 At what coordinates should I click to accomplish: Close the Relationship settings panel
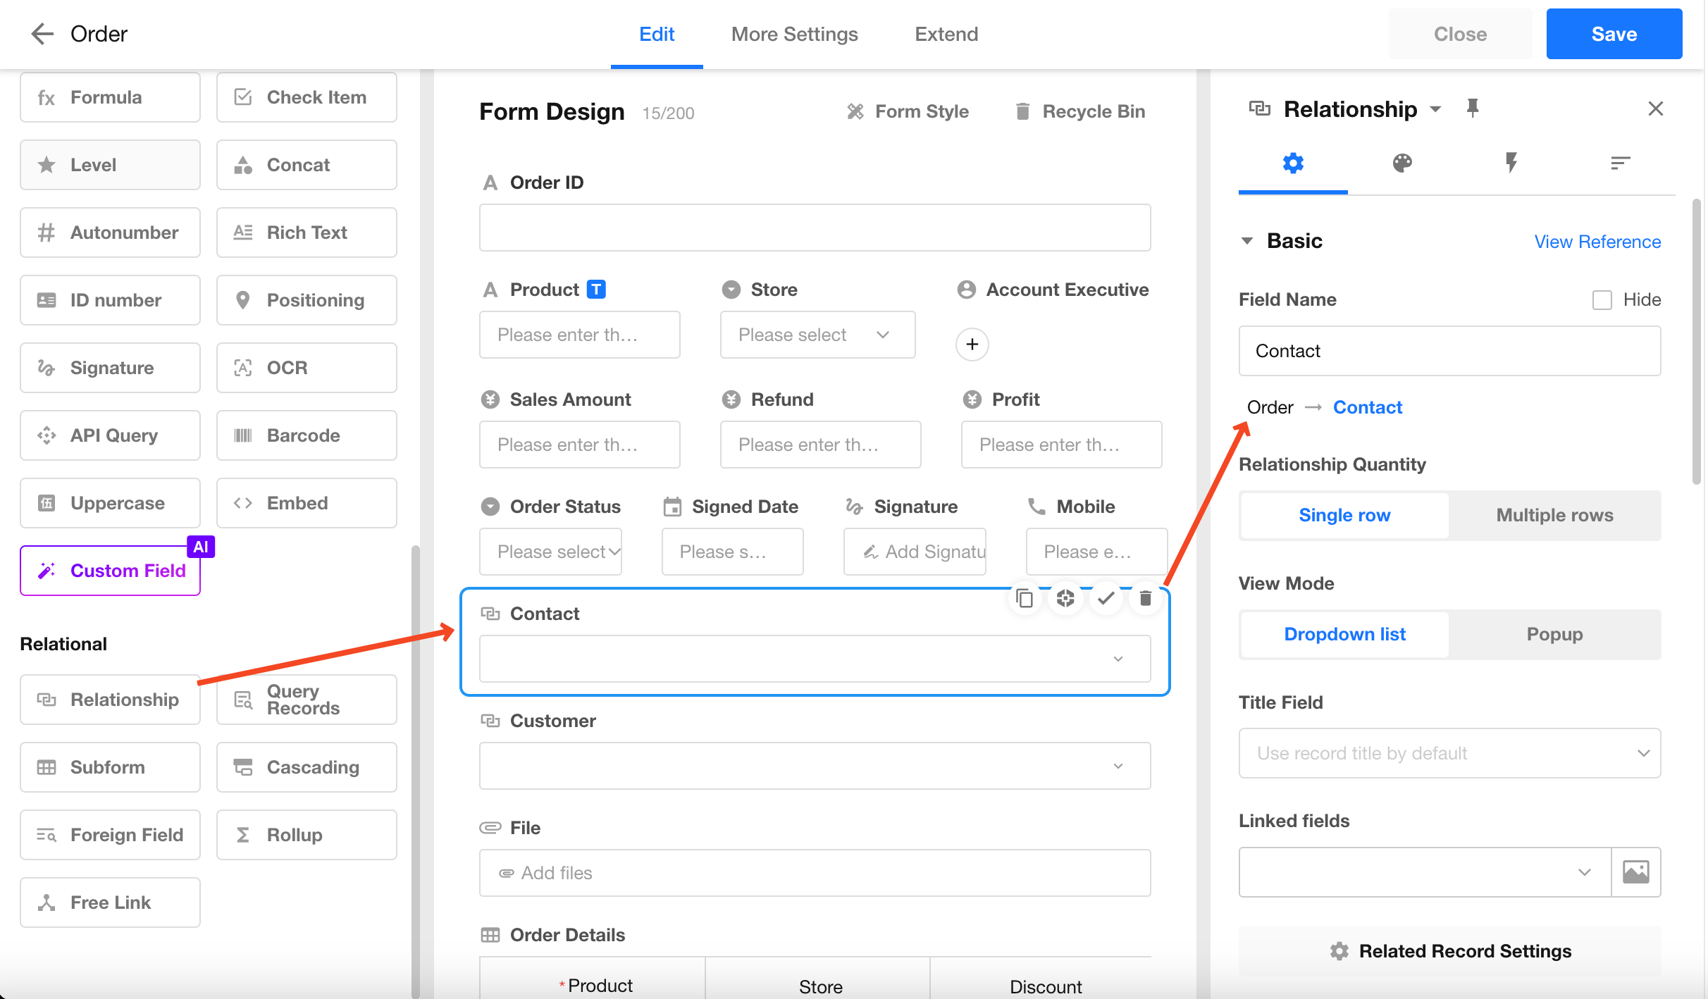tap(1655, 108)
